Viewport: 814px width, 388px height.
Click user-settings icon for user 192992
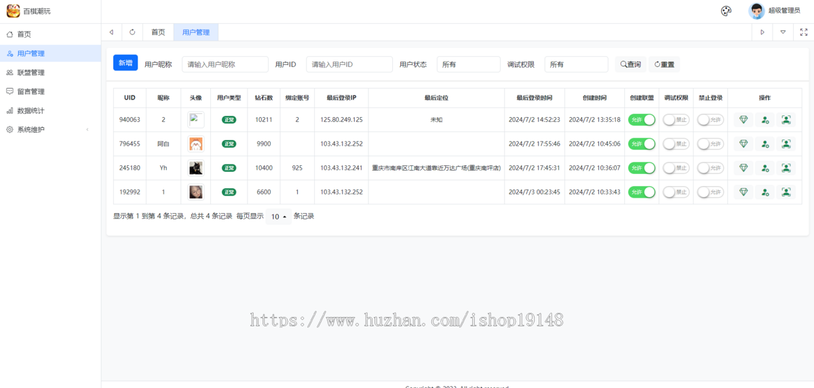click(765, 192)
